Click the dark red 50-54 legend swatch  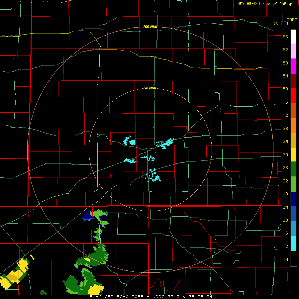coord(293,81)
